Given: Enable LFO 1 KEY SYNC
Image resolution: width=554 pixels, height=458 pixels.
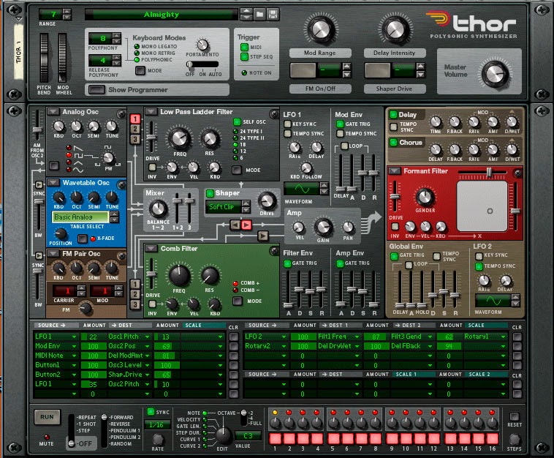Looking at the screenshot, I should (287, 124).
